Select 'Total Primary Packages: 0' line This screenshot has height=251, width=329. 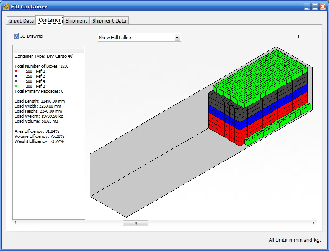[x=39, y=91]
